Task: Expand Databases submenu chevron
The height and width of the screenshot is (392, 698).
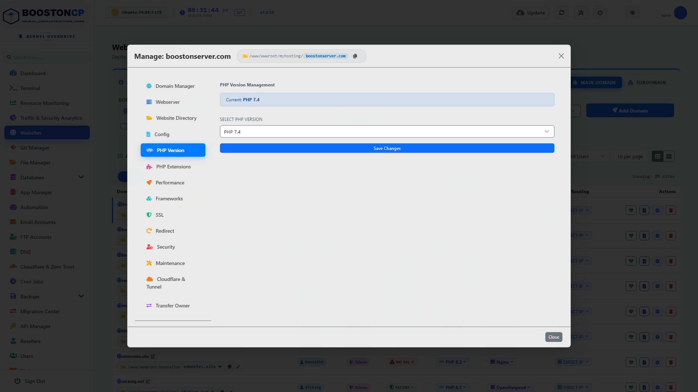Action: coord(81,177)
